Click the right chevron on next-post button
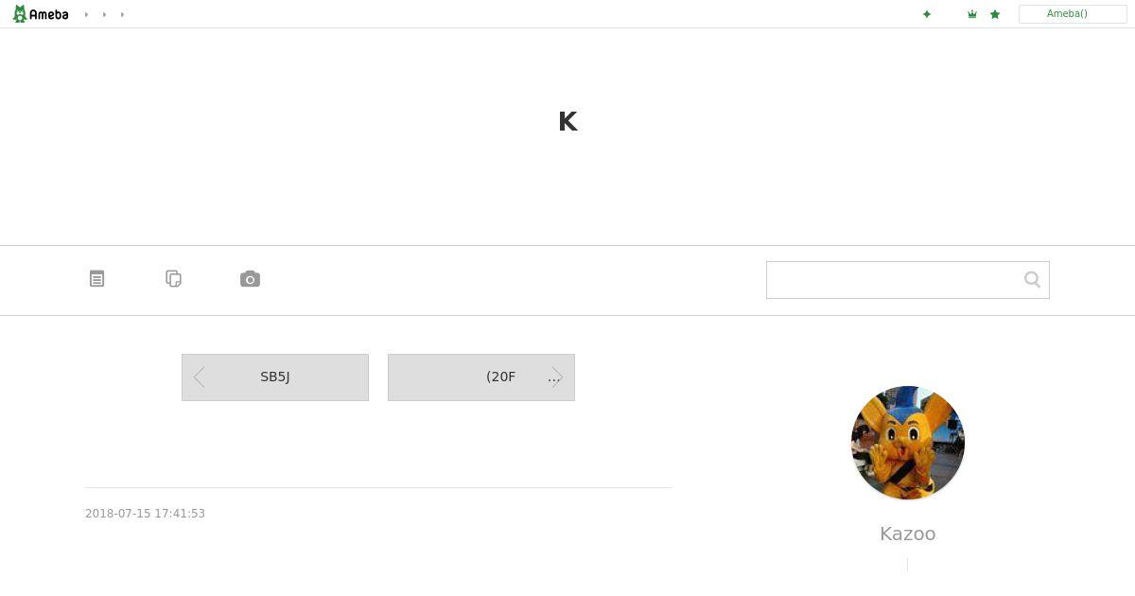 [557, 377]
